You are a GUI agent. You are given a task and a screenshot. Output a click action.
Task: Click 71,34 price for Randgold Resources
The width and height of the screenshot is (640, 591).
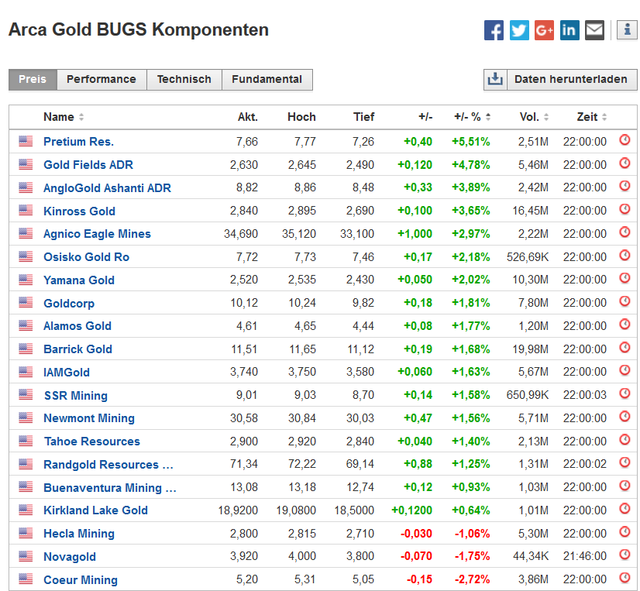click(x=244, y=464)
